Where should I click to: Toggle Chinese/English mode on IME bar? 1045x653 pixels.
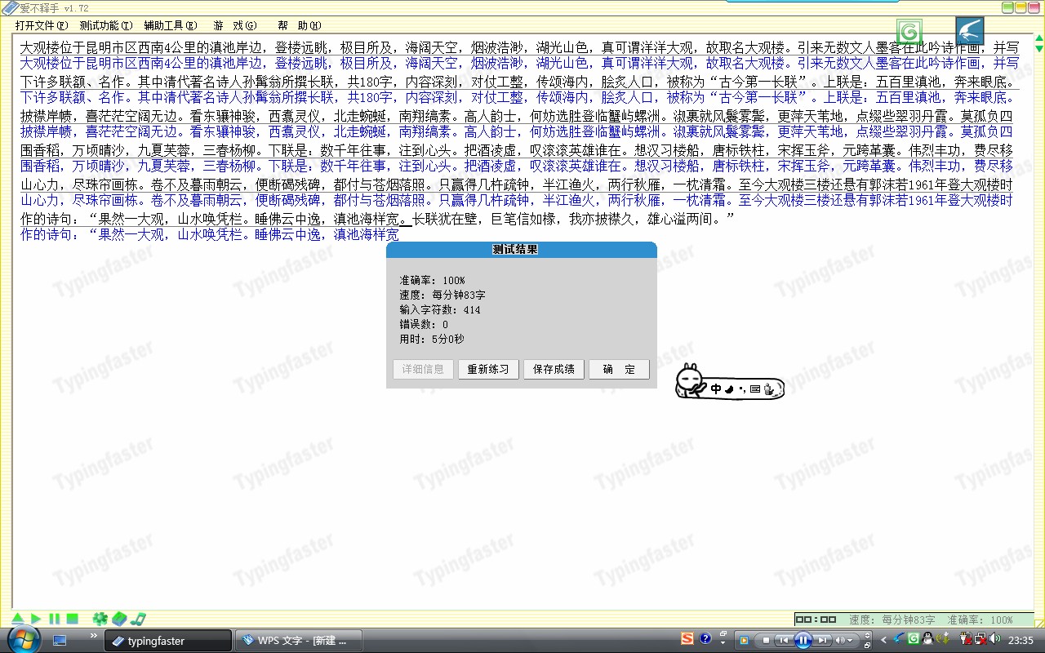(x=716, y=389)
